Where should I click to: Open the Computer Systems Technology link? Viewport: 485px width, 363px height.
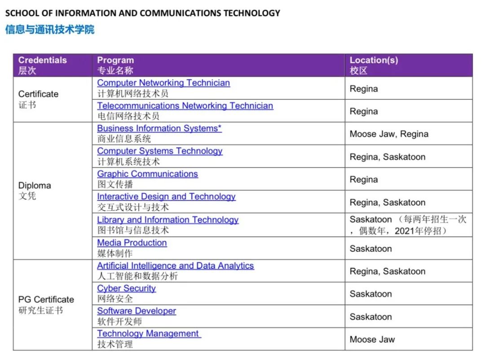159,151
